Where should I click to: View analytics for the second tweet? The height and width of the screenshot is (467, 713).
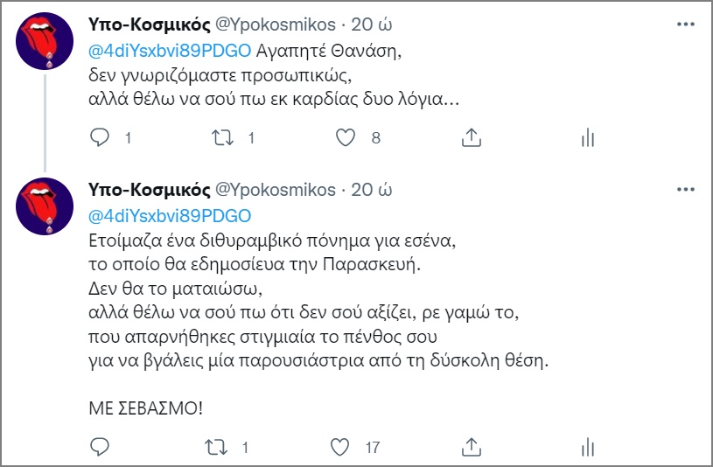pos(588,447)
